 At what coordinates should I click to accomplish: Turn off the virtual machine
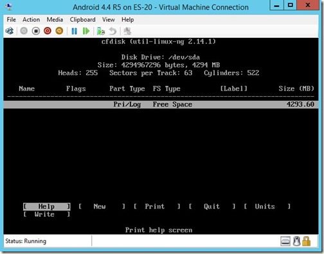(x=36, y=31)
